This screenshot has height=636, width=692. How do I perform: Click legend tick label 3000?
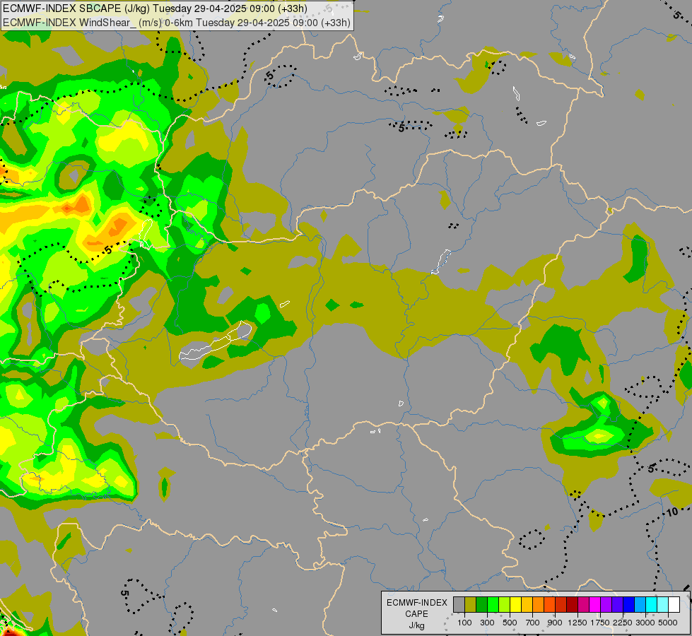(645, 623)
